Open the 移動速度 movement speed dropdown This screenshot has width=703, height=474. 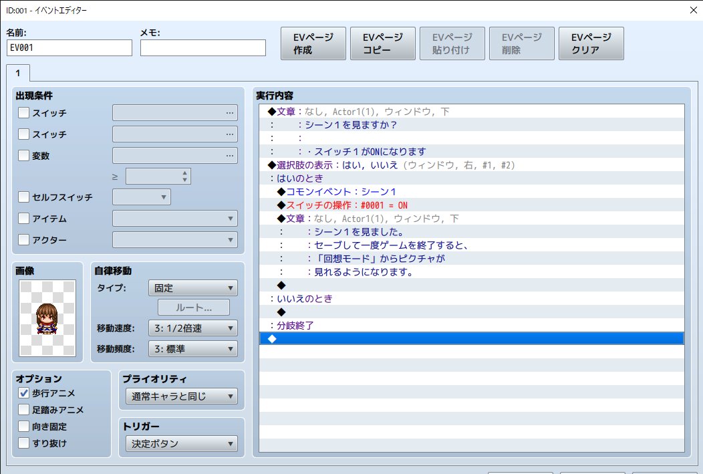coord(192,328)
